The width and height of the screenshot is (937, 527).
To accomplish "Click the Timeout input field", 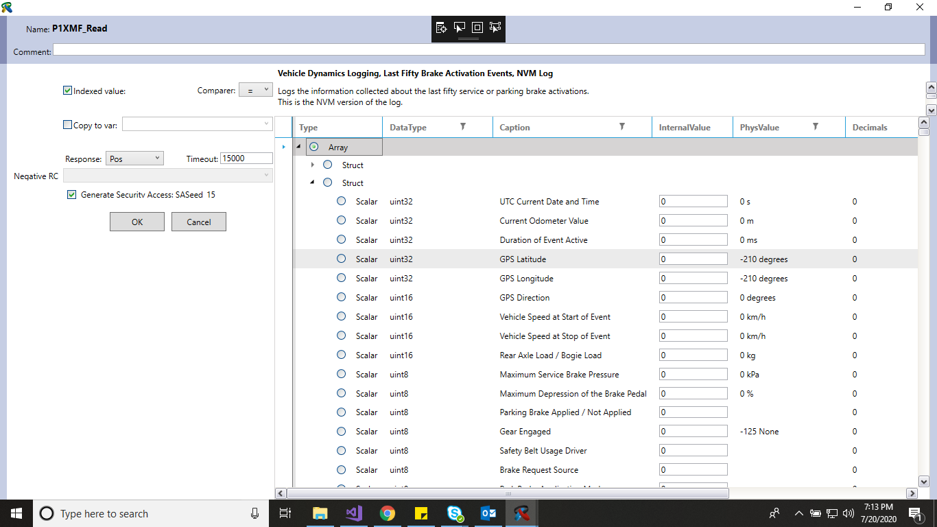I will (246, 159).
